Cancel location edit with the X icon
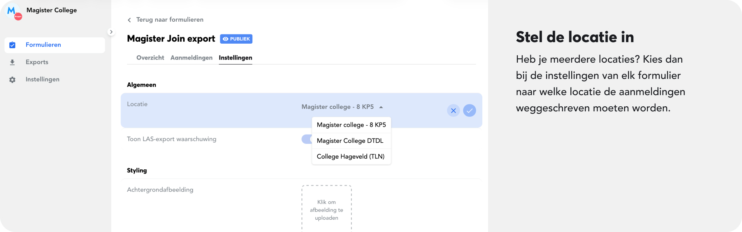The width and height of the screenshot is (742, 232). [453, 111]
